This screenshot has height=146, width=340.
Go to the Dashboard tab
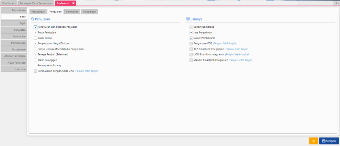[9, 3]
